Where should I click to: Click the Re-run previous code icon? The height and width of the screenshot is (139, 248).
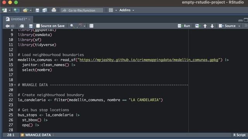[198, 26]
